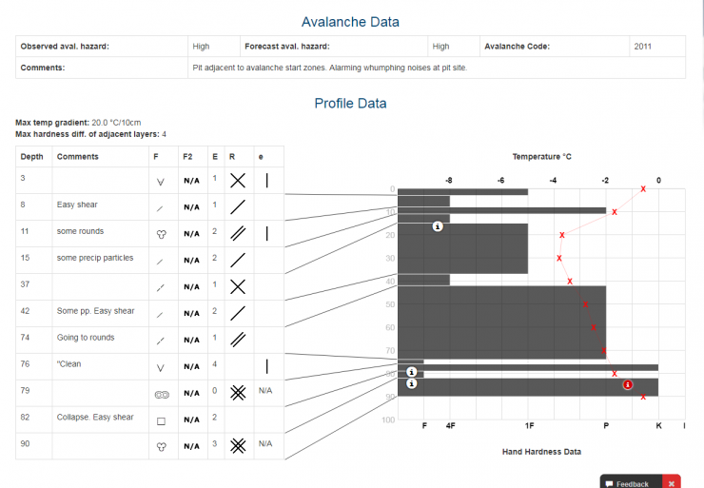This screenshot has width=704, height=488.
Task: Click the Avalanche Data heading
Action: (350, 22)
